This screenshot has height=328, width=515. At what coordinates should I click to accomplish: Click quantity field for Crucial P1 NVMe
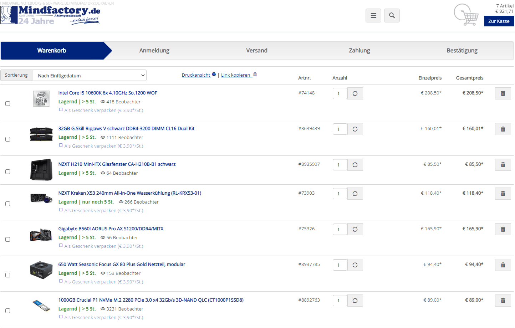(340, 301)
